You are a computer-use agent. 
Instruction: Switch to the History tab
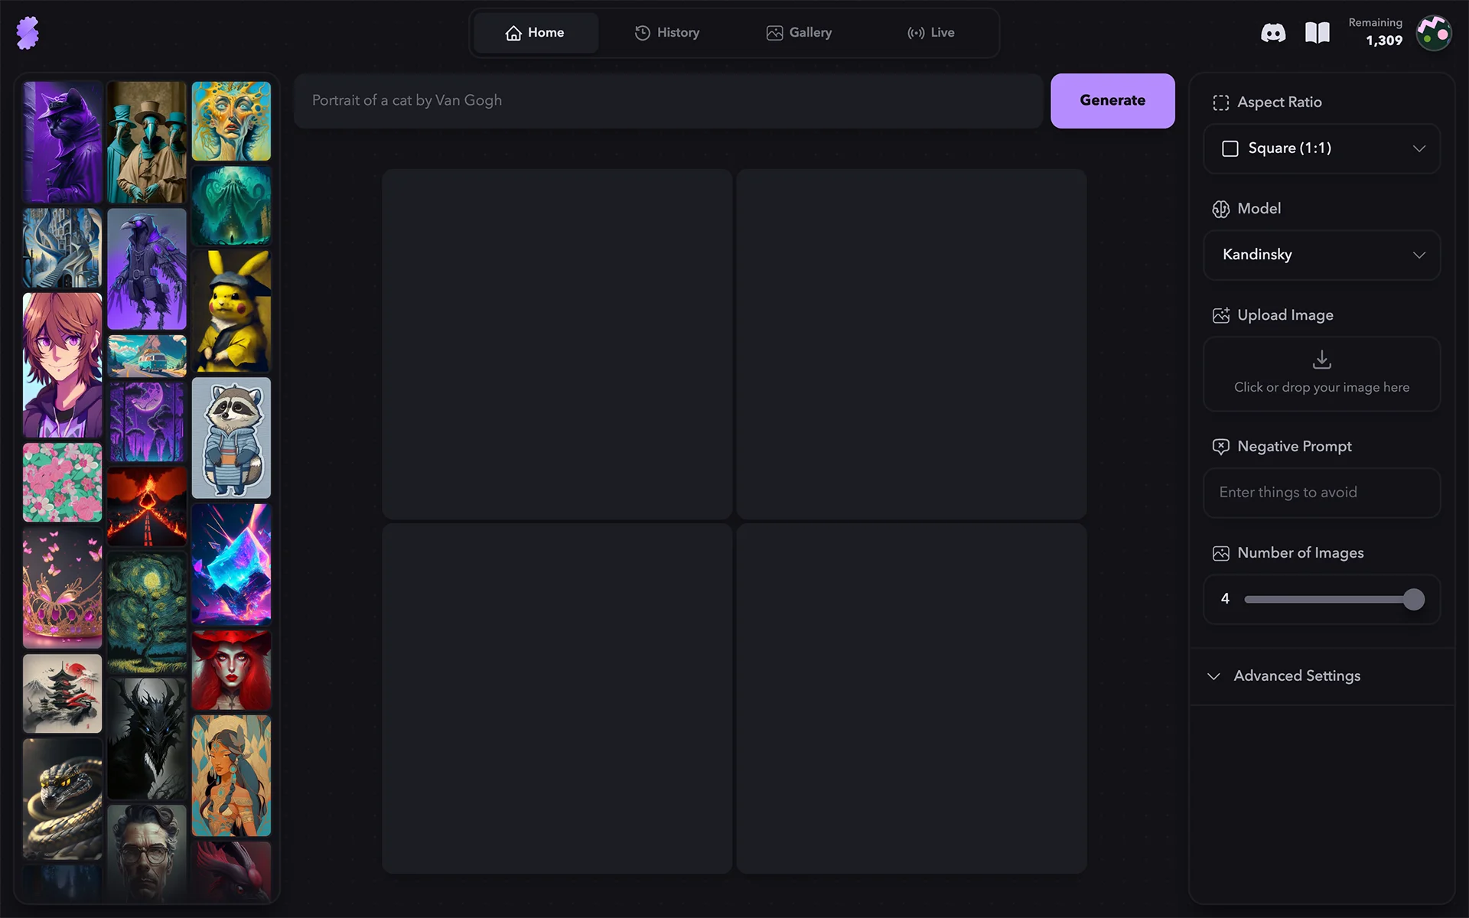667,33
